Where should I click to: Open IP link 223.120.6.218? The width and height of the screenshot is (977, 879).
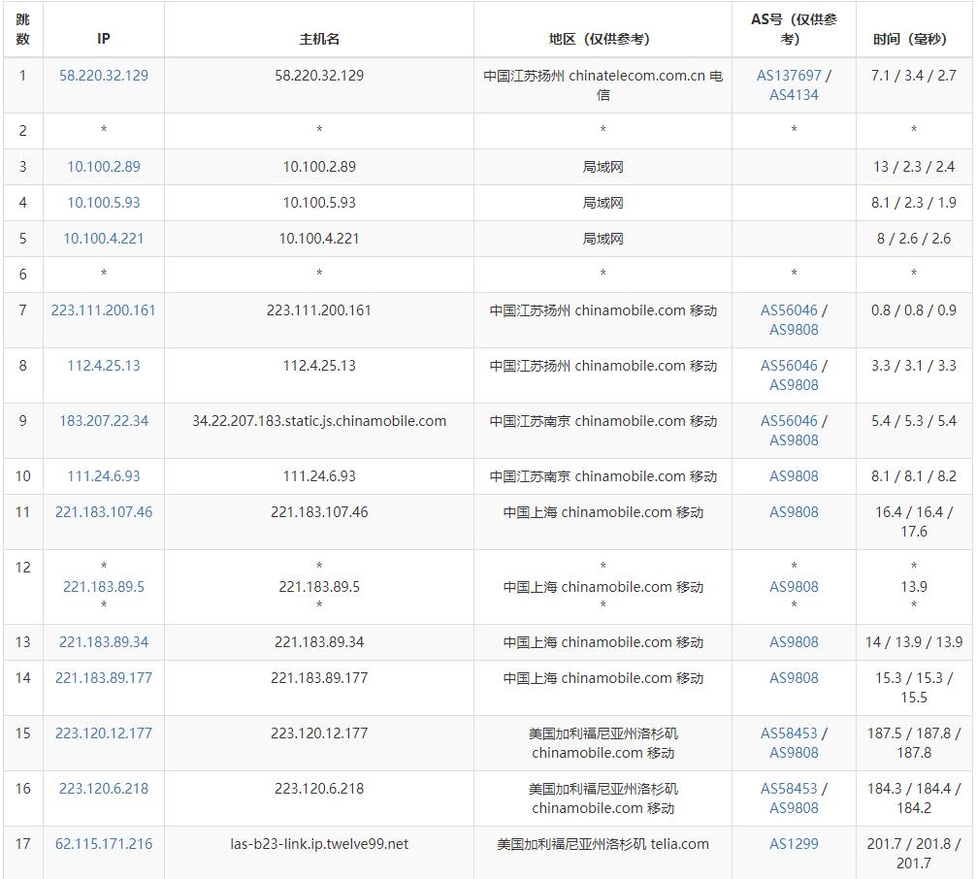point(104,788)
